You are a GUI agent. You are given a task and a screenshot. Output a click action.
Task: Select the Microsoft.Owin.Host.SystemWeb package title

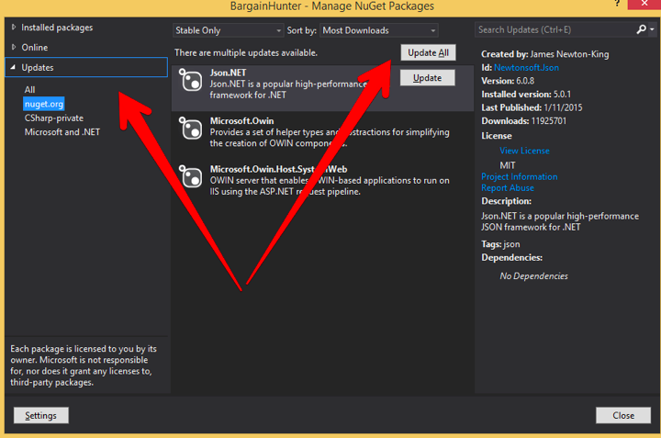pos(278,170)
